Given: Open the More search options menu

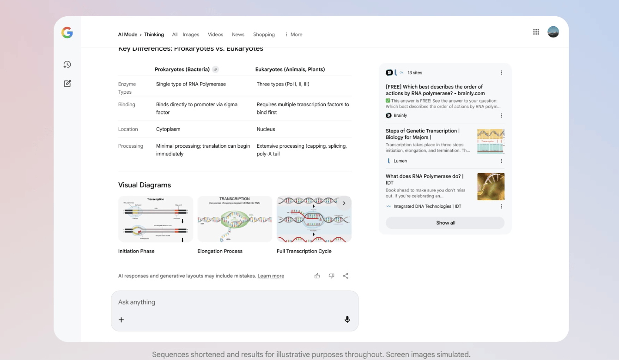Looking at the screenshot, I should point(293,35).
